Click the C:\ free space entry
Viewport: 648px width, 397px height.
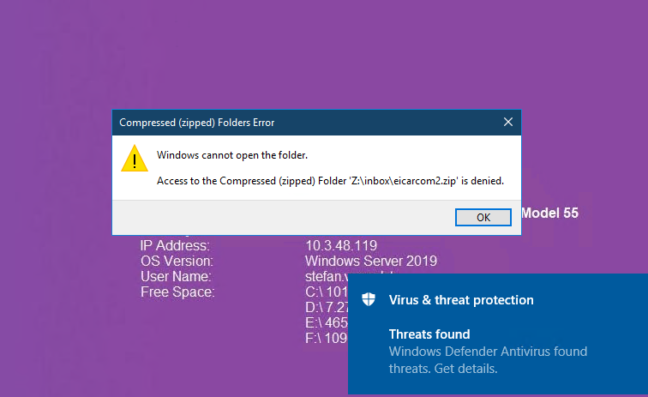tap(327, 292)
